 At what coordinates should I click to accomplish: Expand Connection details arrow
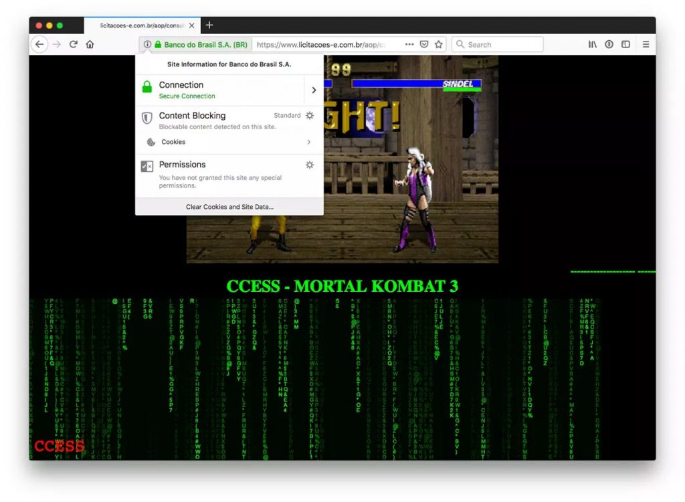pyautogui.click(x=314, y=90)
